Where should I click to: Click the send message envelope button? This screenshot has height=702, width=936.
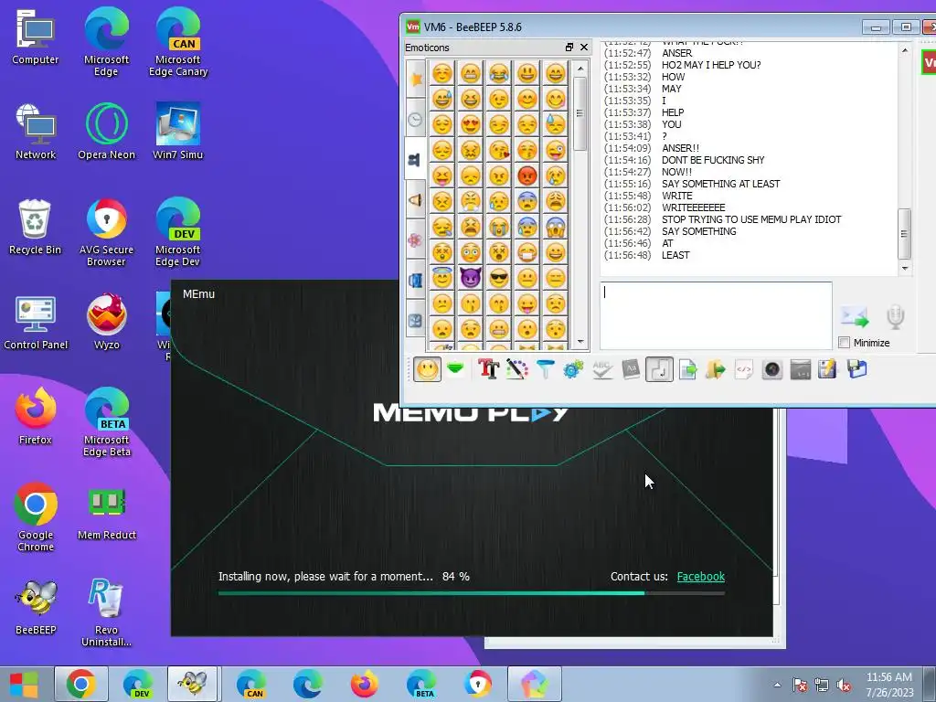pos(855,316)
